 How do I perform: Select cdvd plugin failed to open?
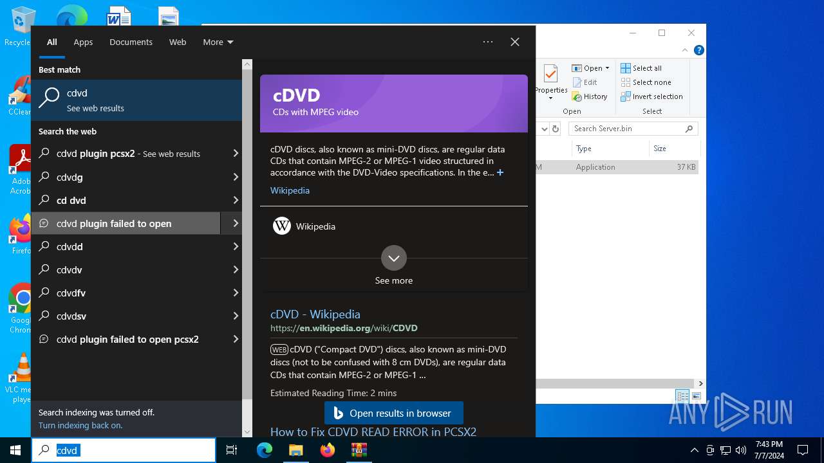126,223
